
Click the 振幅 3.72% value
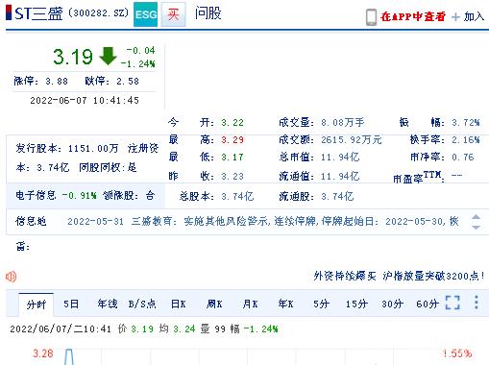point(466,122)
